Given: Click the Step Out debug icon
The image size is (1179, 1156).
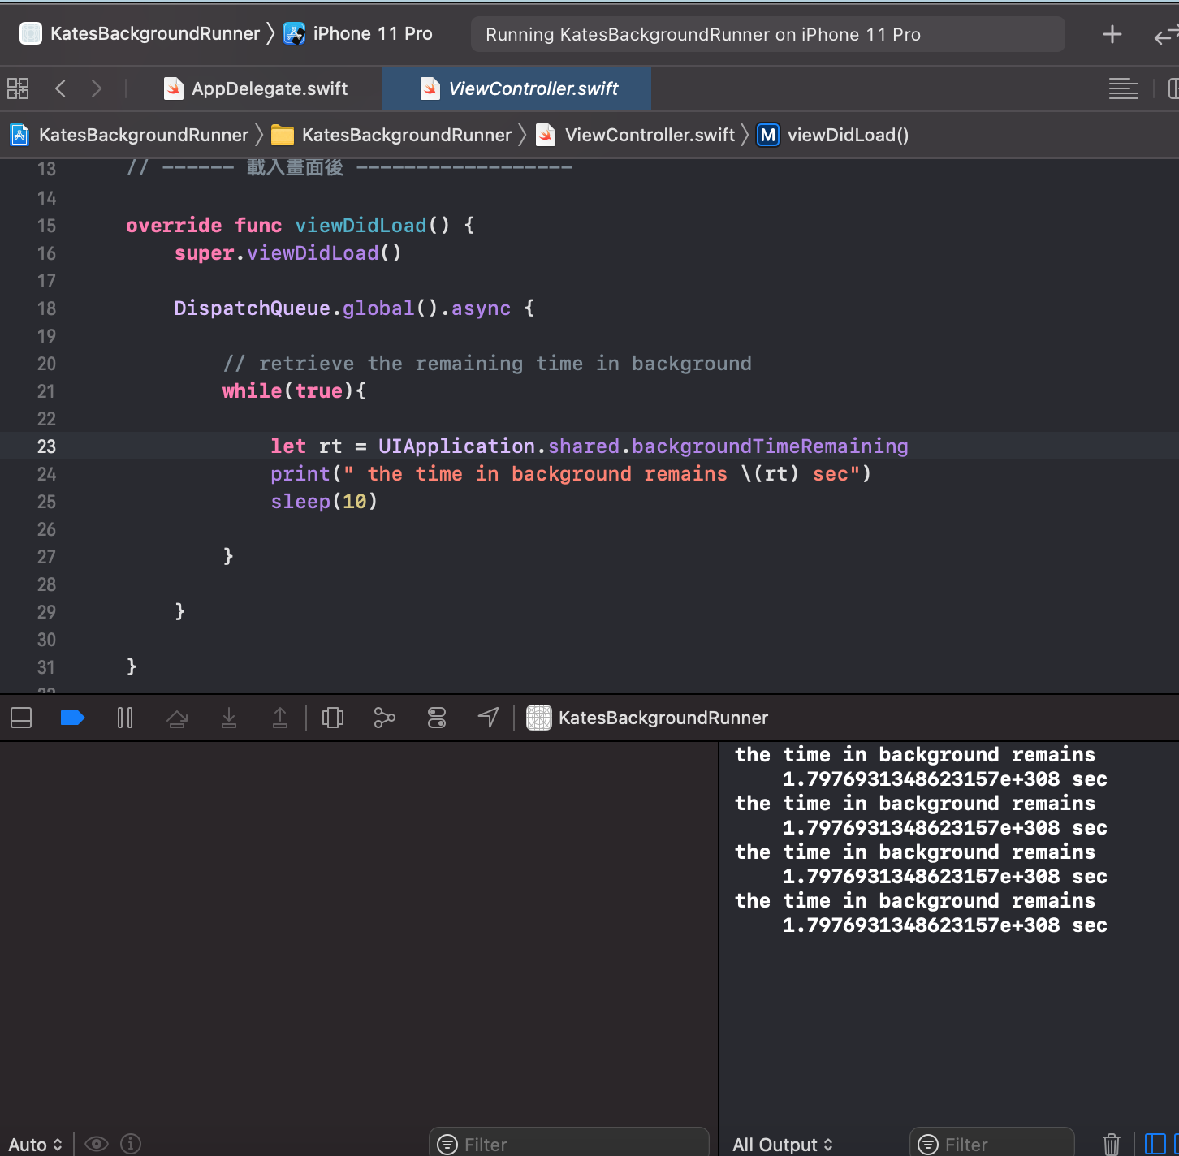Looking at the screenshot, I should tap(280, 718).
